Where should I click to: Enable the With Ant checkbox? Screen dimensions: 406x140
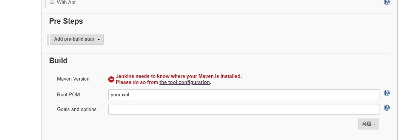point(52,2)
